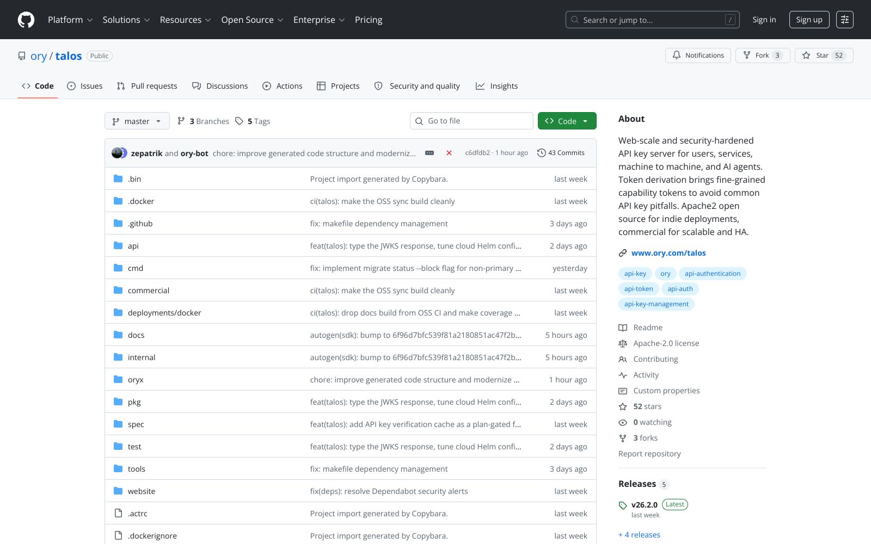This screenshot has height=544, width=871.
Task: Open the 52 stars link
Action: tap(647, 406)
